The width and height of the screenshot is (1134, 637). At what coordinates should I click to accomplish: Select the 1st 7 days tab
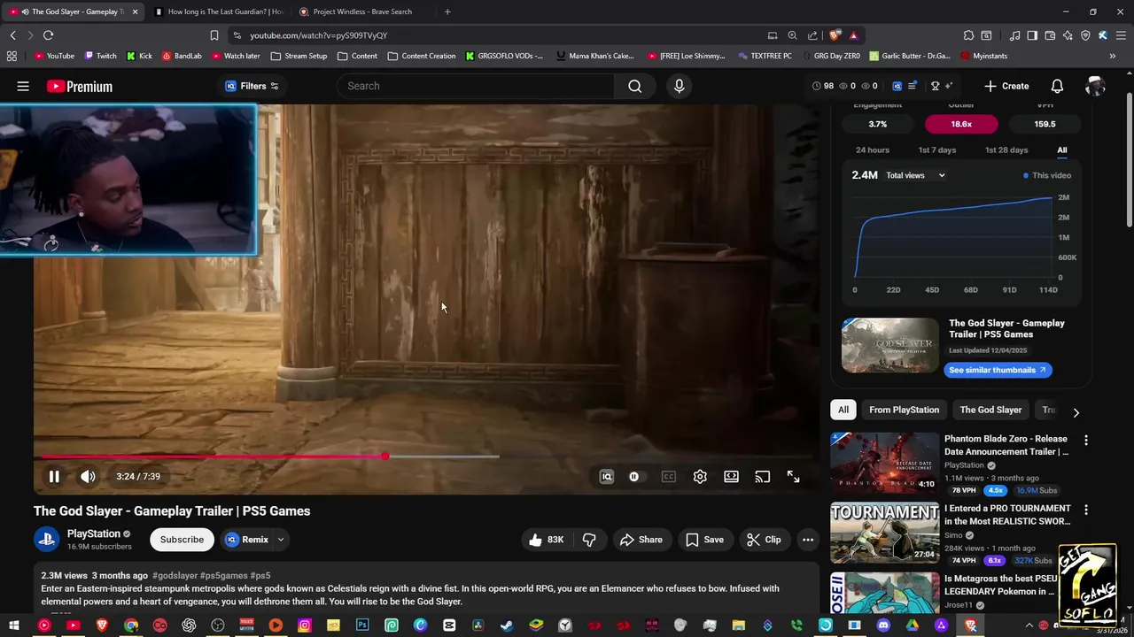[937, 150]
